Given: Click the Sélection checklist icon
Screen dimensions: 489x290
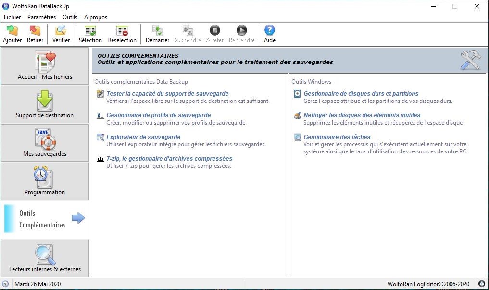Looking at the screenshot, I should pyautogui.click(x=90, y=31).
